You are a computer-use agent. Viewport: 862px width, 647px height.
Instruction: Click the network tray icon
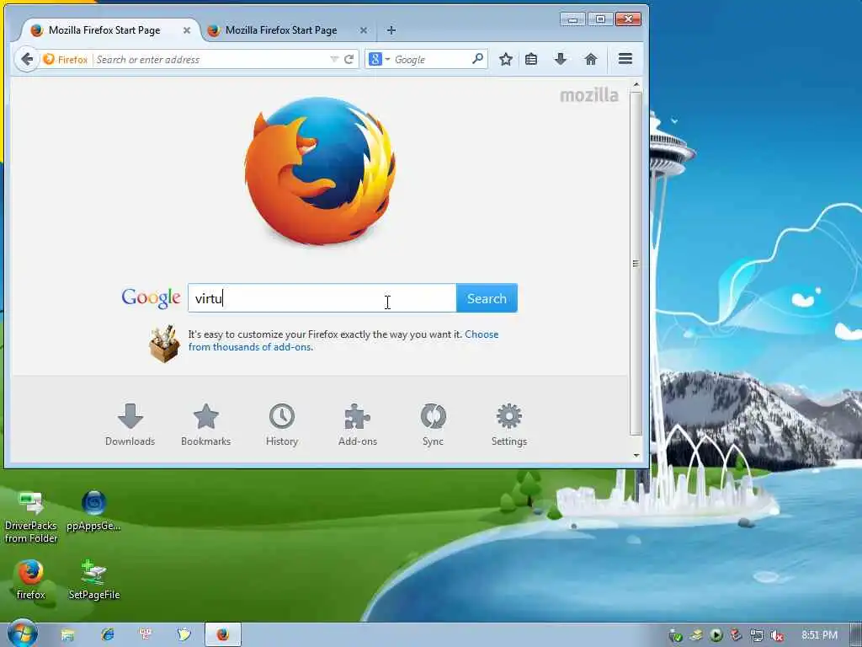pos(757,635)
